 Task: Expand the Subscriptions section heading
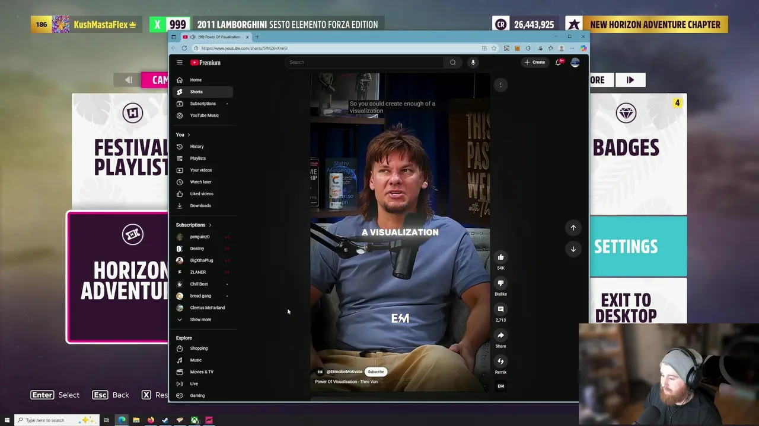tap(193, 225)
